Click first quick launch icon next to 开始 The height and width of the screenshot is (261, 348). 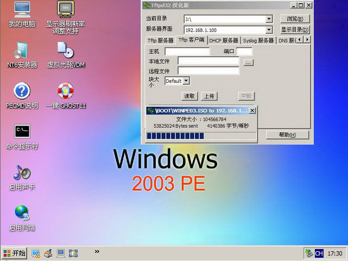click(x=36, y=253)
